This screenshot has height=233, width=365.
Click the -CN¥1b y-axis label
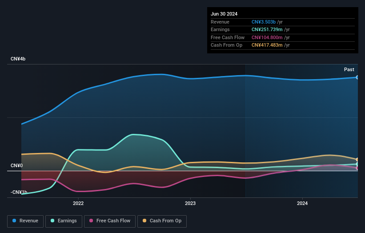pos(19,192)
